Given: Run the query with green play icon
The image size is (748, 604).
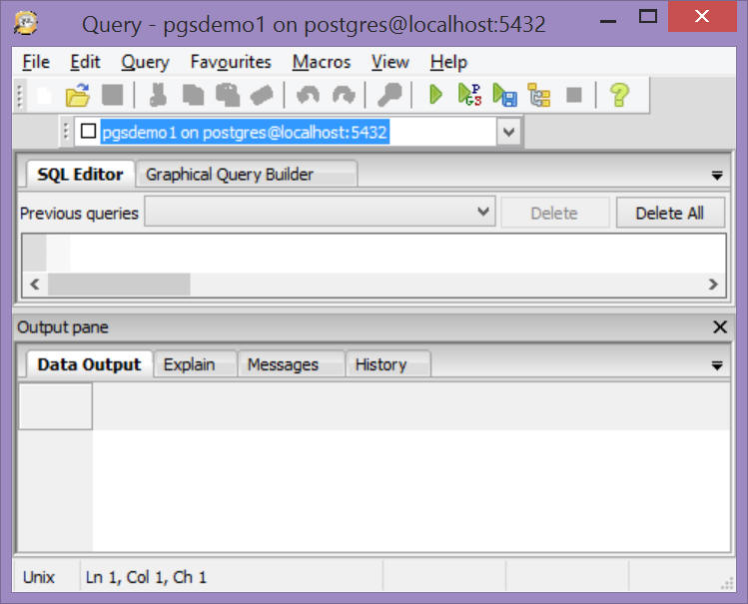Looking at the screenshot, I should pyautogui.click(x=435, y=95).
